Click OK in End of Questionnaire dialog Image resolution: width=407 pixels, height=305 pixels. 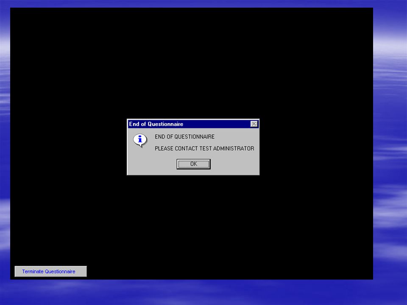tap(193, 164)
